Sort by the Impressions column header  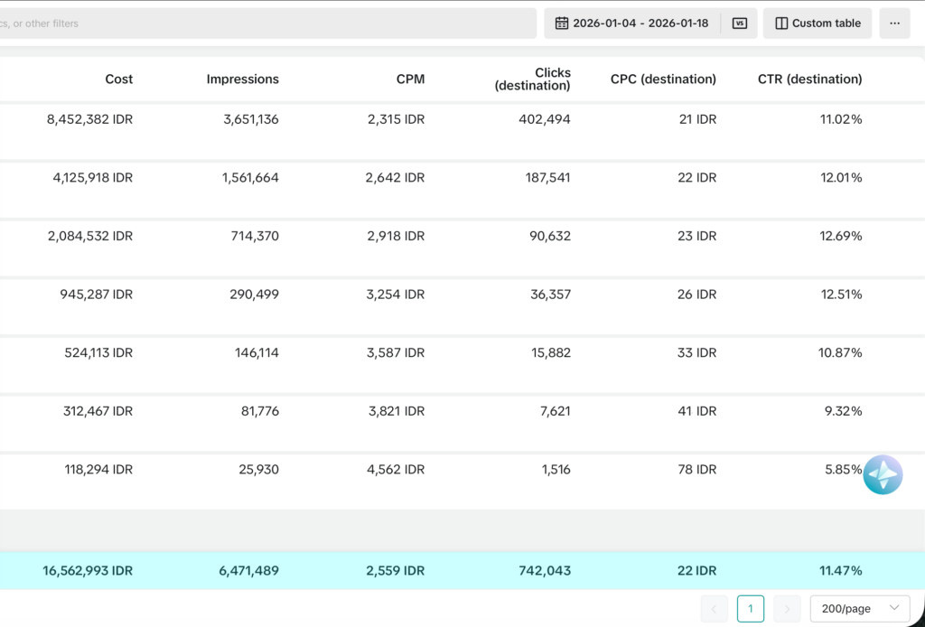[242, 80]
